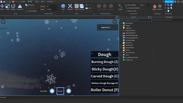Select the Move tool
The width and height of the screenshot is (183, 103).
click(x=2, y=7)
